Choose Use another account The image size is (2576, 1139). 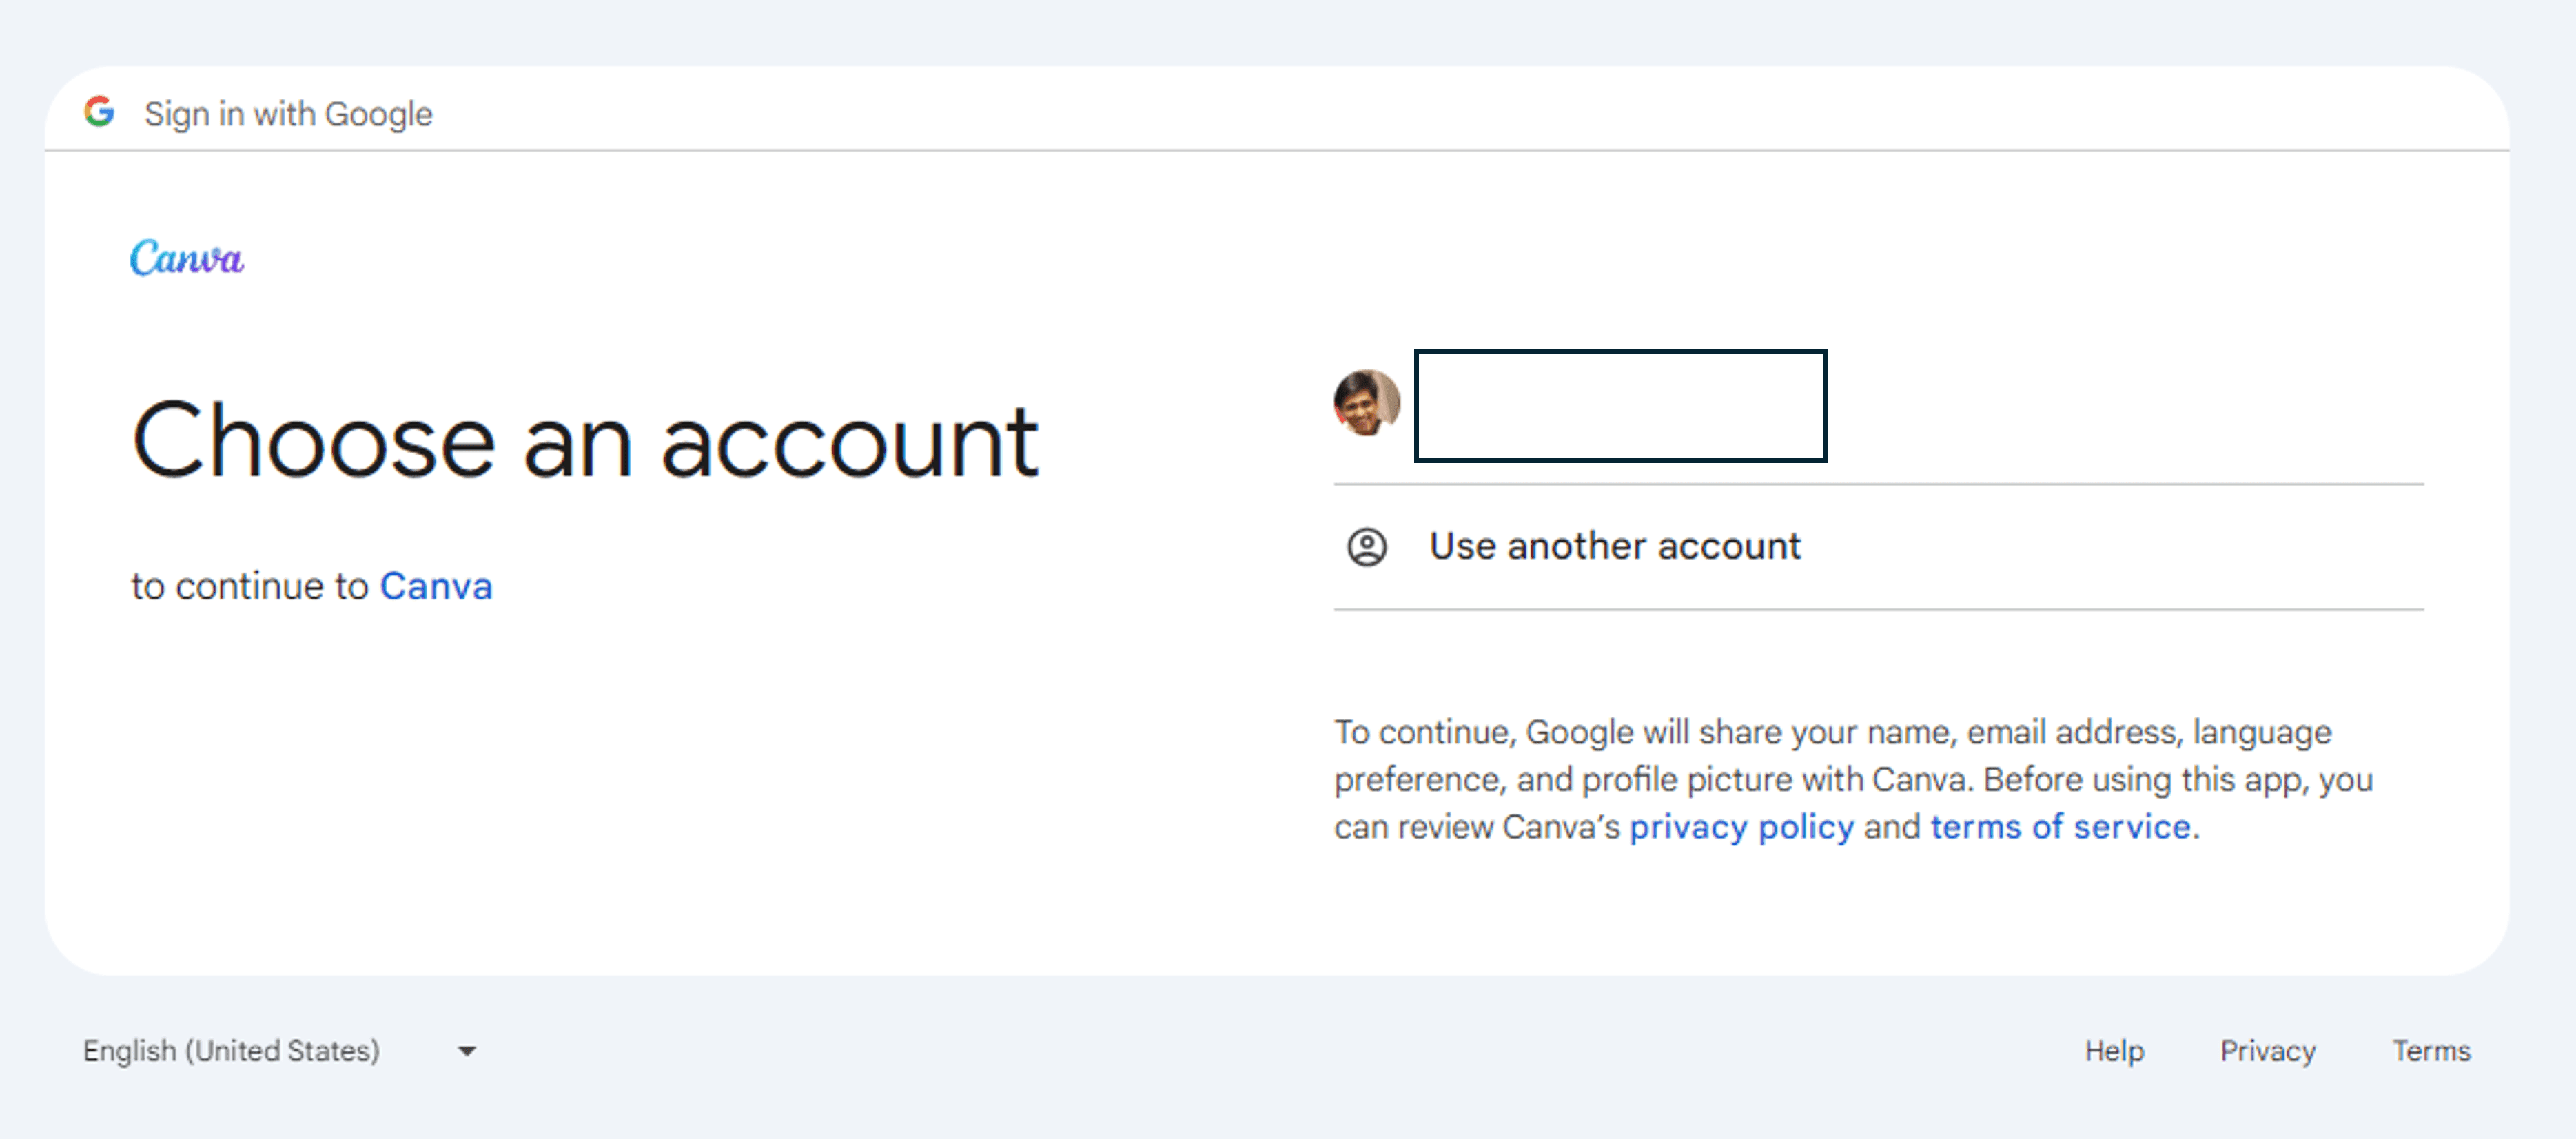tap(1614, 546)
